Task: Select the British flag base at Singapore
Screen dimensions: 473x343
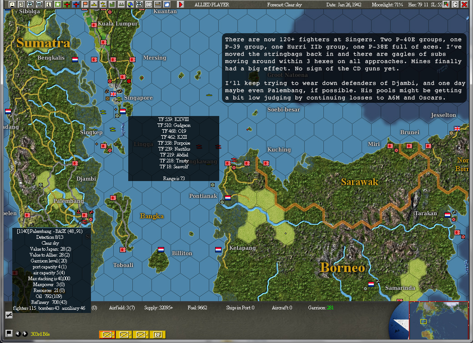Action: (x=113, y=94)
